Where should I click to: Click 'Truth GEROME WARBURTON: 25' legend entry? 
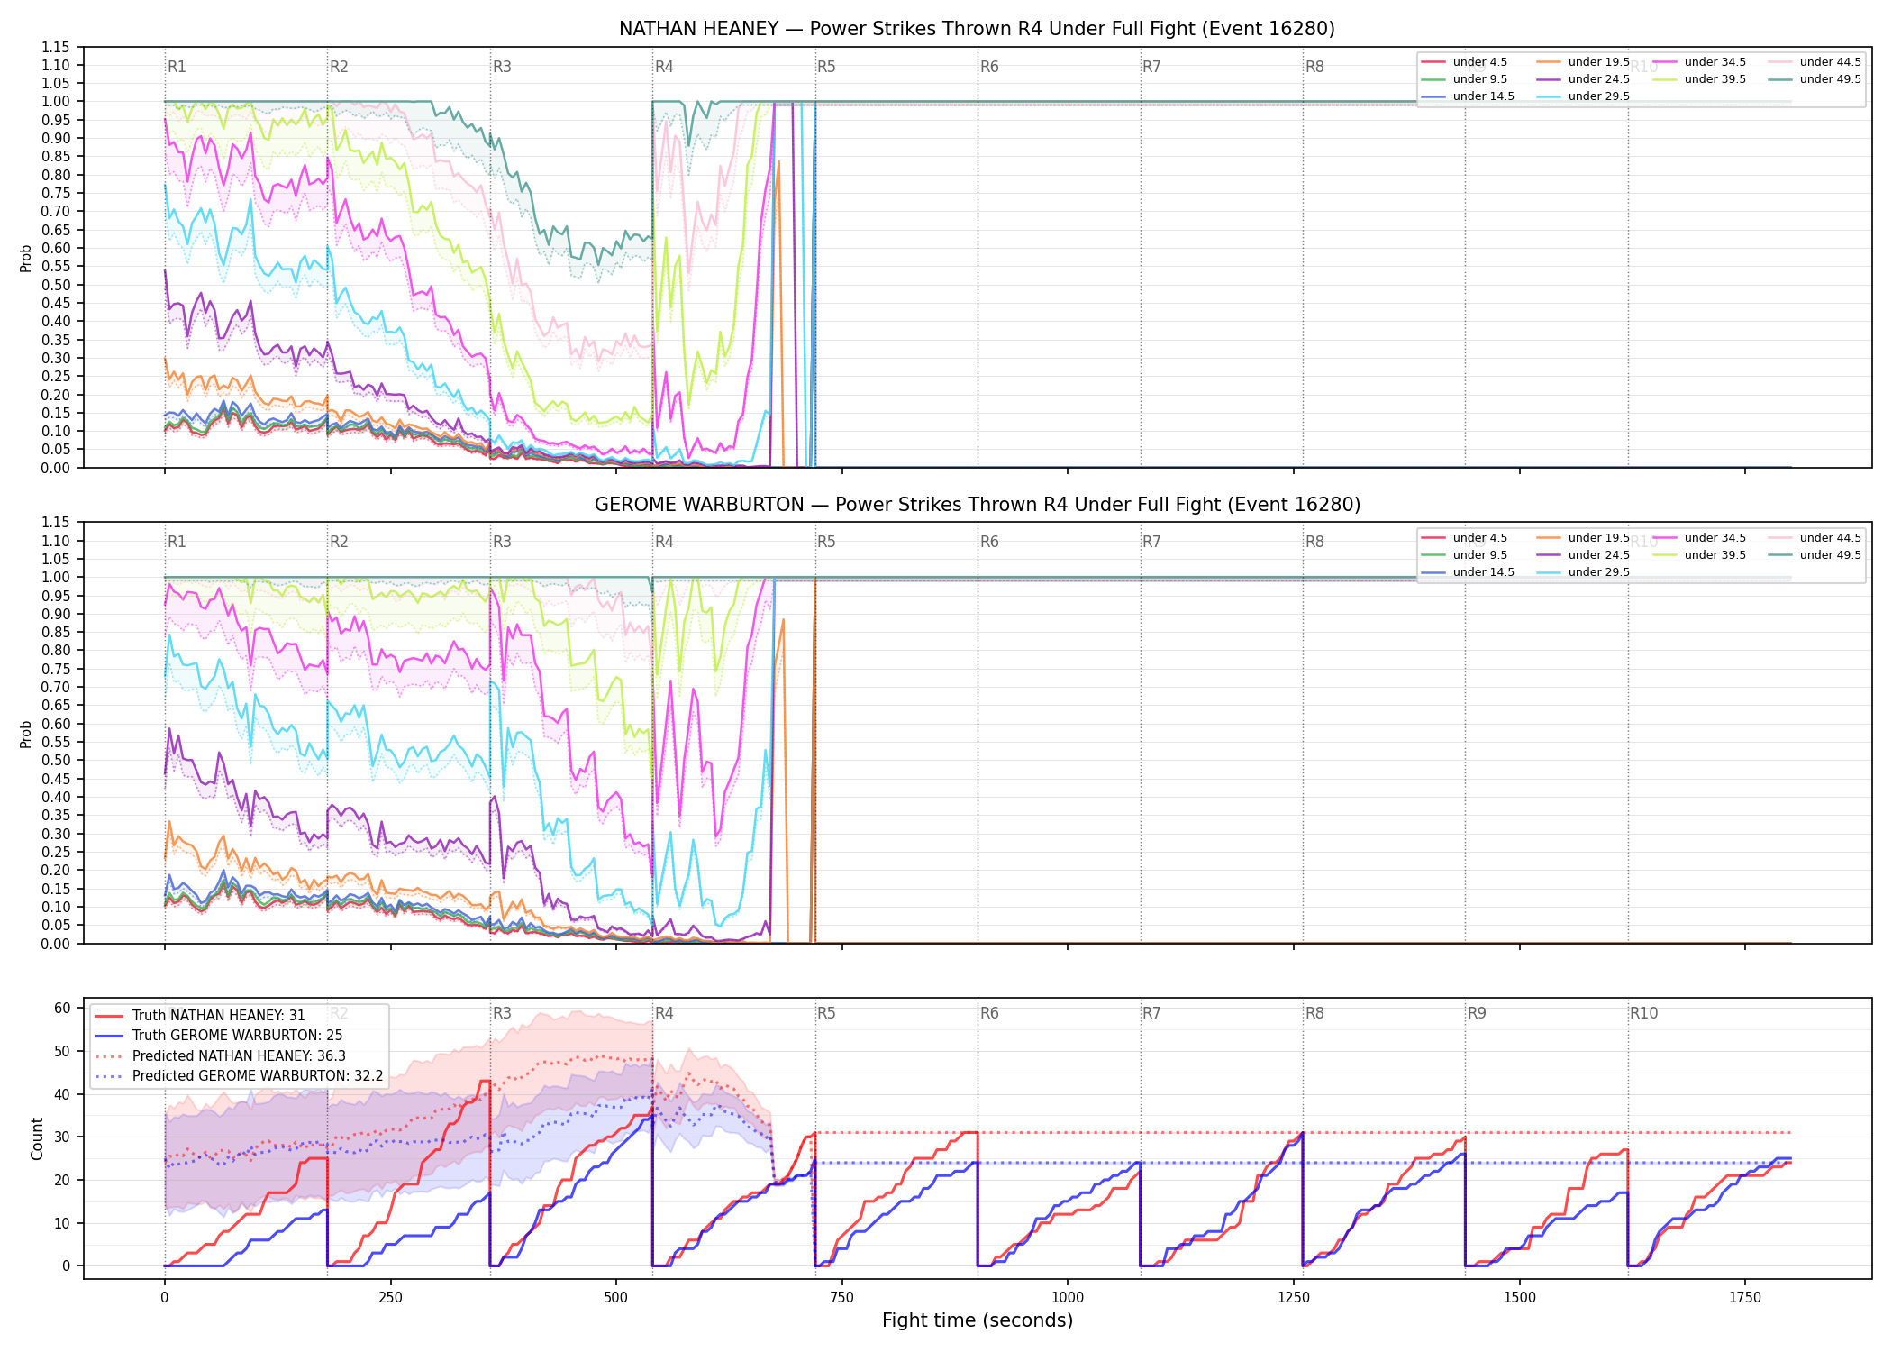219,1036
